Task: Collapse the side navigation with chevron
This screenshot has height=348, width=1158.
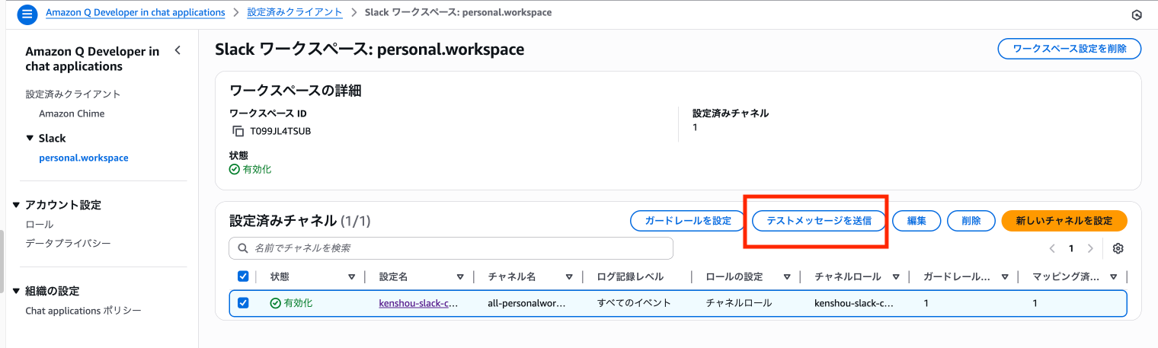Action: pos(178,51)
